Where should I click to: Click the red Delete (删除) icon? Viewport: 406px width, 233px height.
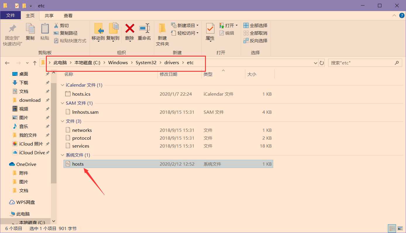[x=130, y=28]
